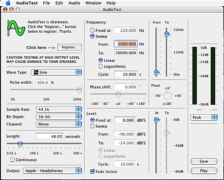Click the 11kHz label
Screen dimensions: 224x180
(179, 52)
